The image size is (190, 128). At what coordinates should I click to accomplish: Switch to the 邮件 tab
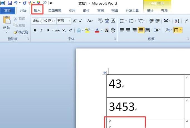click(x=86, y=11)
